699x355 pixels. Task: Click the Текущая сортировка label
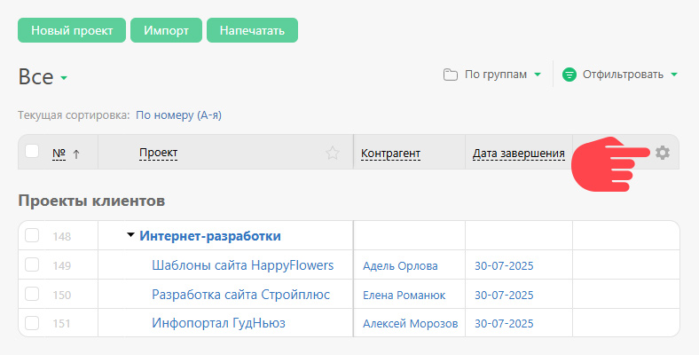click(x=74, y=115)
